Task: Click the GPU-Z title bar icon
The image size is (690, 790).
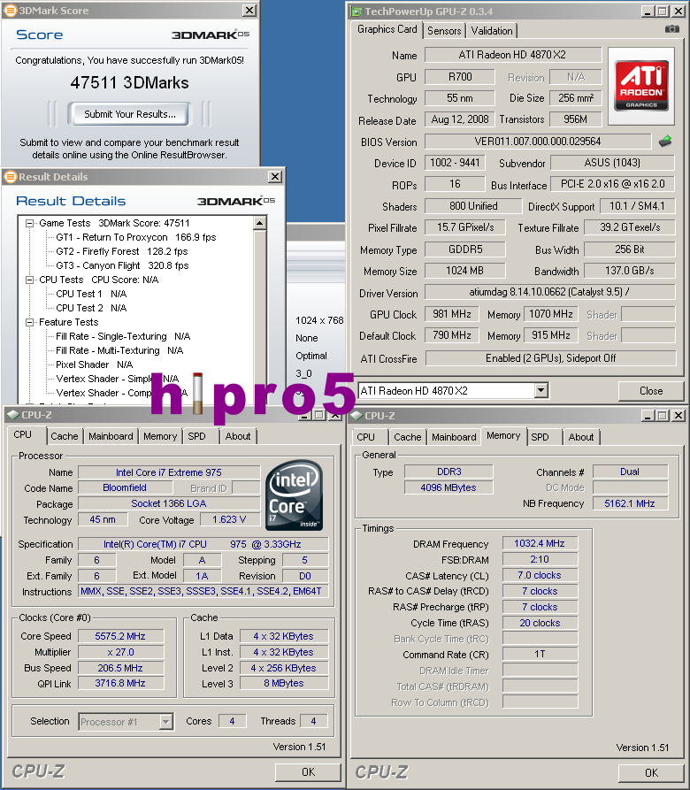Action: tap(356, 12)
